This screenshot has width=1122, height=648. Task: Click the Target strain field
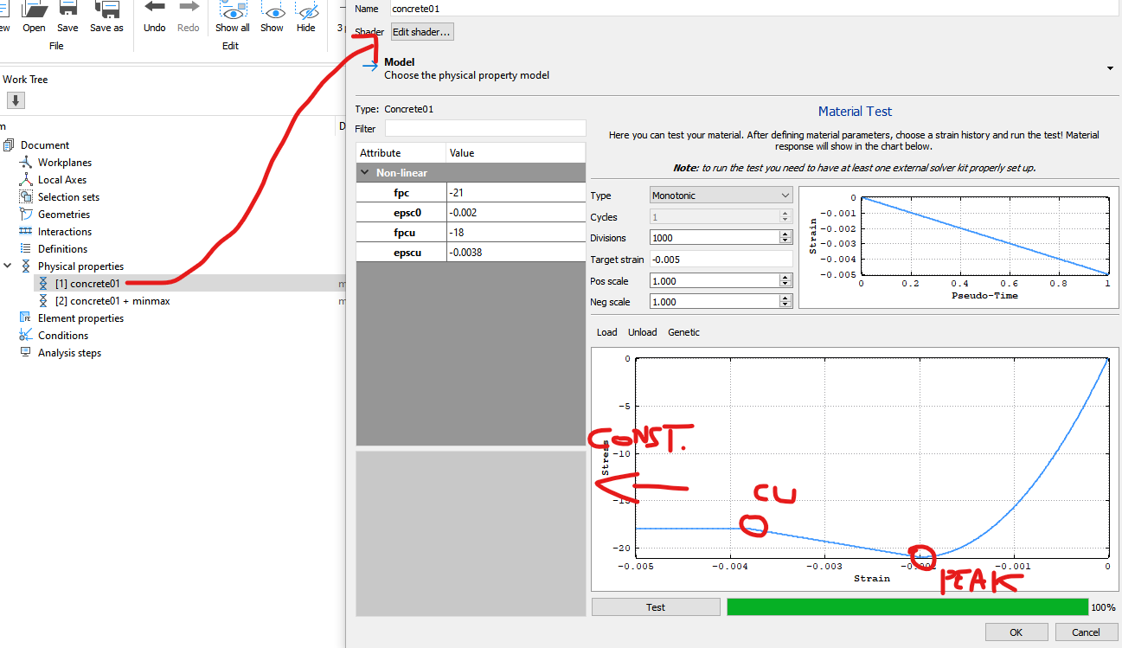(x=721, y=259)
